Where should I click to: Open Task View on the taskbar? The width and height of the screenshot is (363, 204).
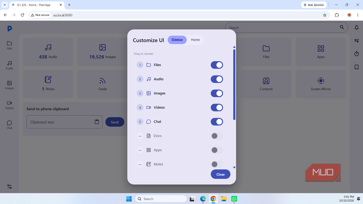coord(192,199)
